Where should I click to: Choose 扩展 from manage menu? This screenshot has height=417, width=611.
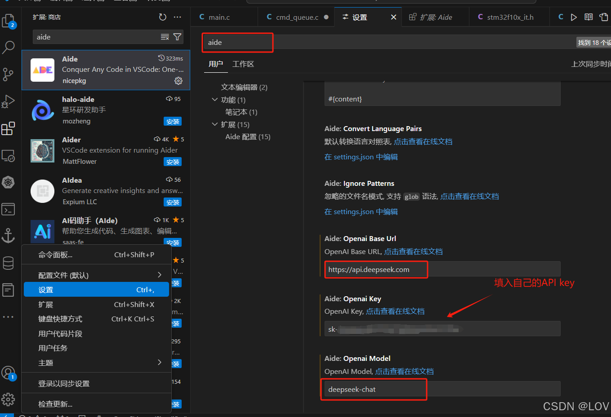pyautogui.click(x=96, y=304)
